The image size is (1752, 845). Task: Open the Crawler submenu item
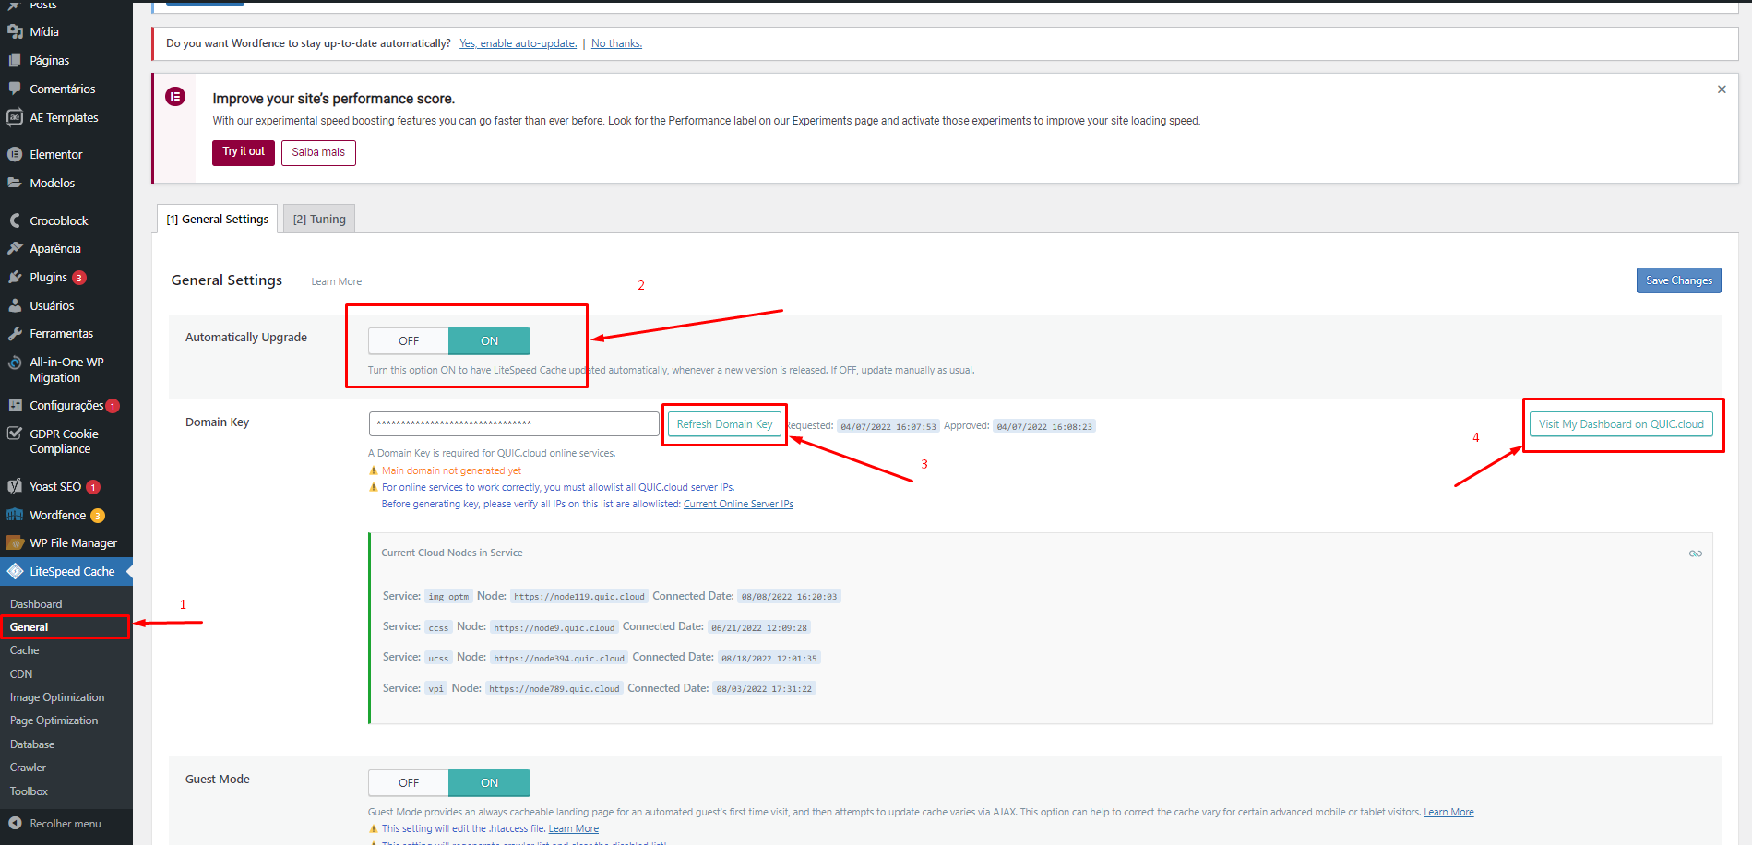point(28,768)
